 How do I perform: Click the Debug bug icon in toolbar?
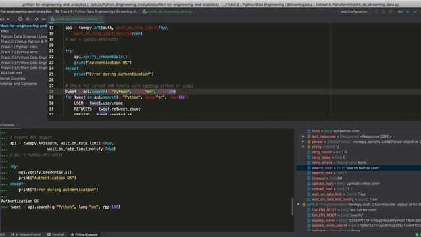(x=384, y=11)
